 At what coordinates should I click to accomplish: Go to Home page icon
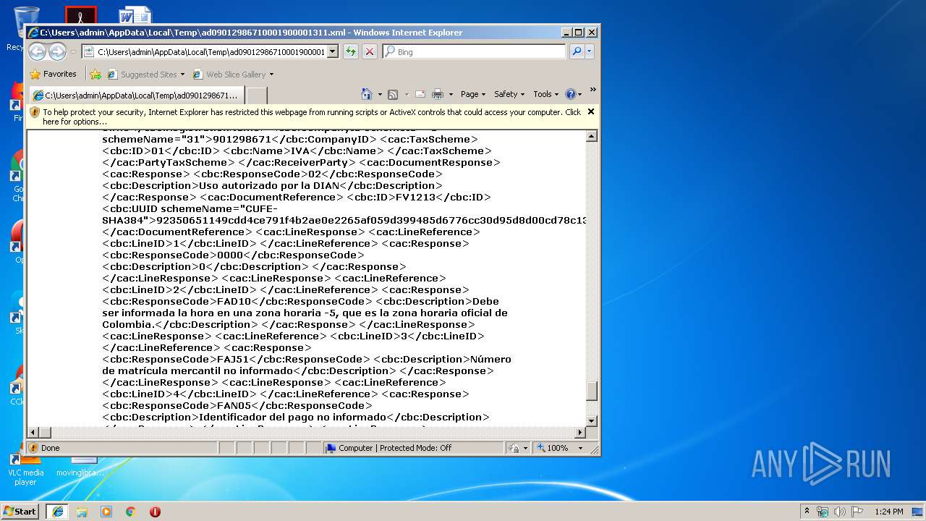[366, 94]
